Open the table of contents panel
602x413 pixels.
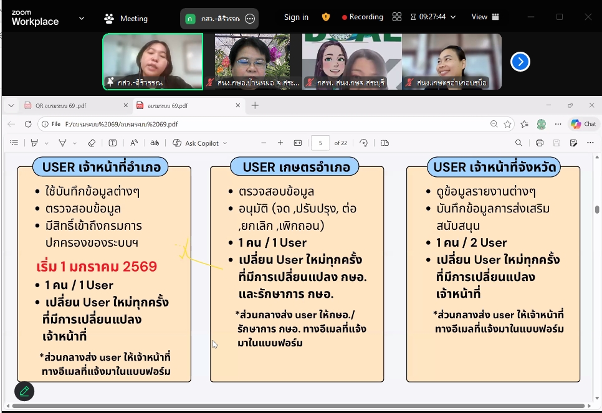pos(14,143)
